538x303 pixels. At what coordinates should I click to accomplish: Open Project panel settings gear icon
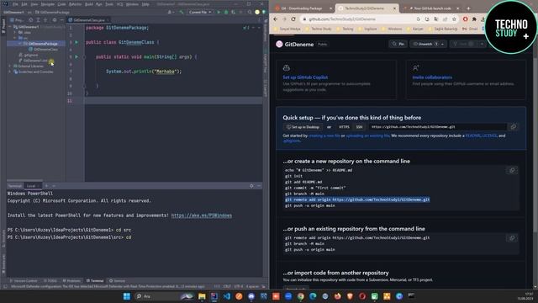click(55, 20)
